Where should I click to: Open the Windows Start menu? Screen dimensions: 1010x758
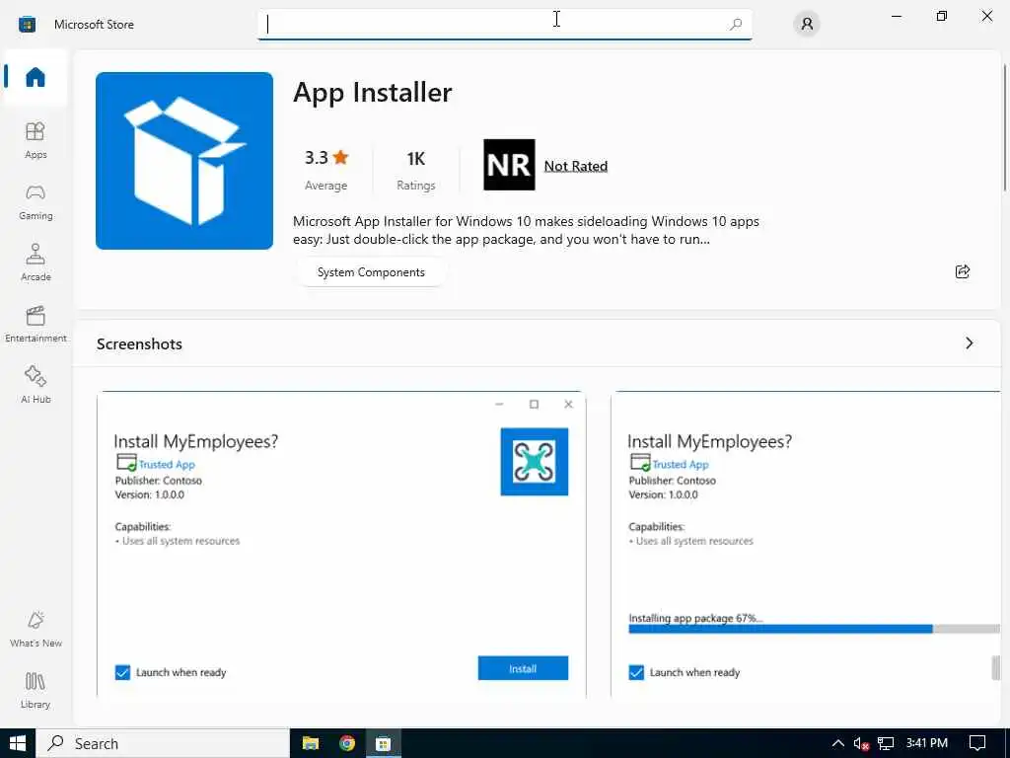click(18, 743)
